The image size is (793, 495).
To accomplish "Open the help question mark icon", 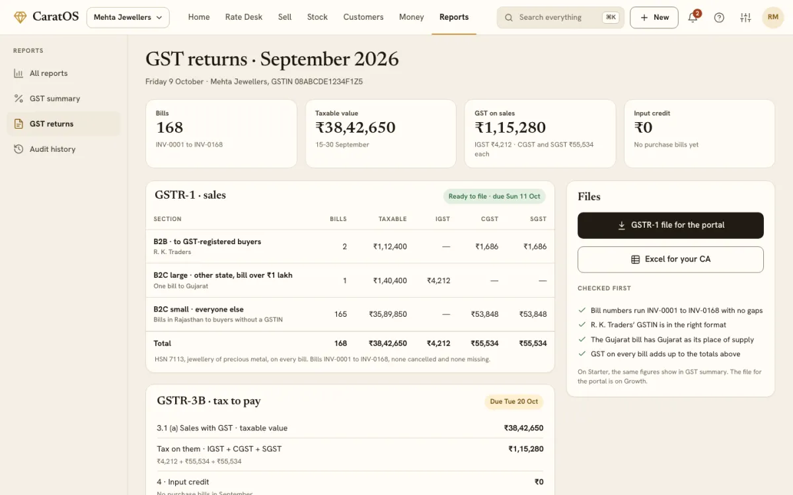I will [719, 17].
